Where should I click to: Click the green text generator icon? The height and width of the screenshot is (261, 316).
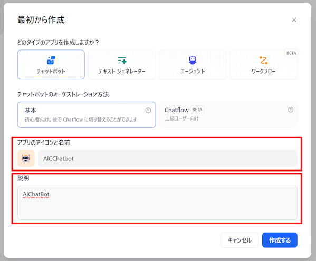(x=122, y=61)
